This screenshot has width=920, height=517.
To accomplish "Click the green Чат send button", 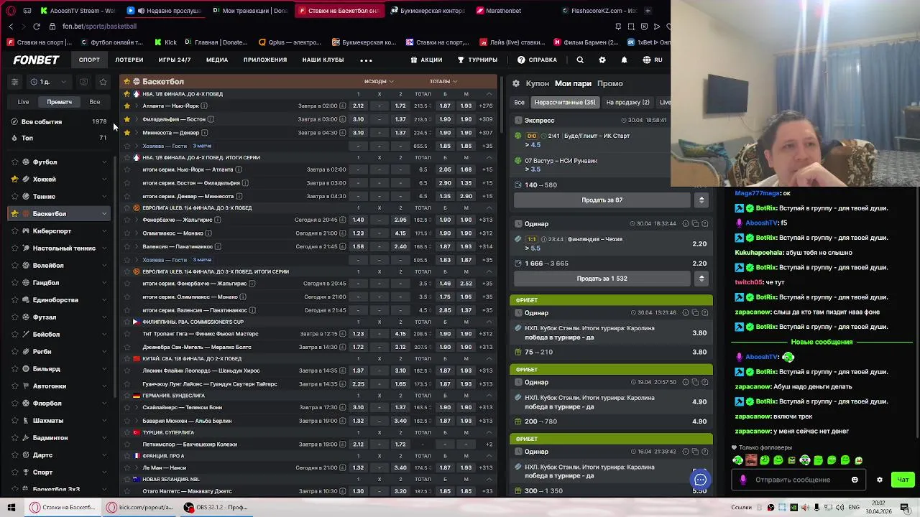I will (903, 480).
